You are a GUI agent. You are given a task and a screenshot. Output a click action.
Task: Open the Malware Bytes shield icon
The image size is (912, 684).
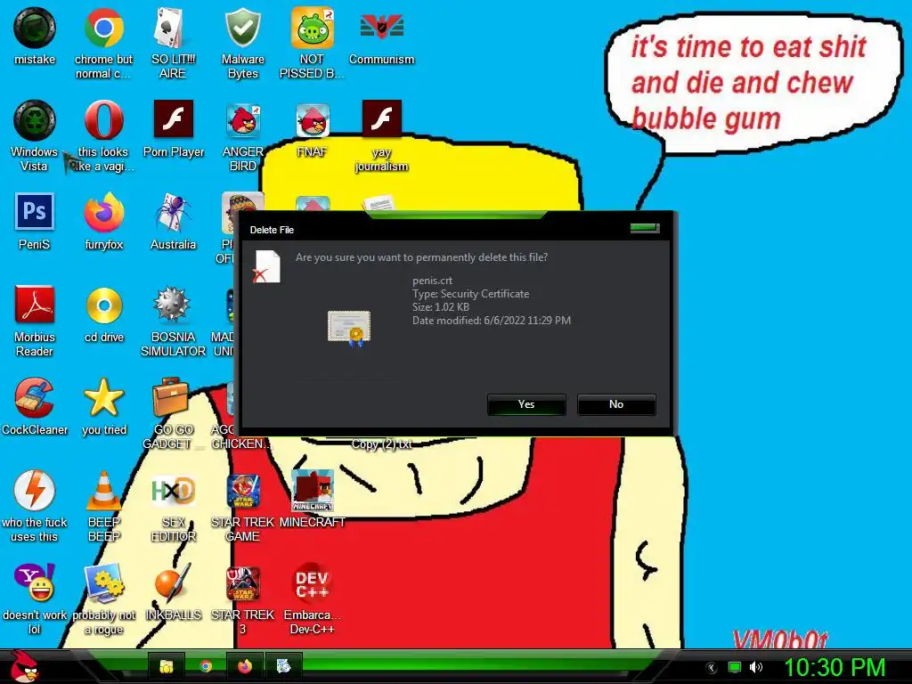click(x=242, y=28)
